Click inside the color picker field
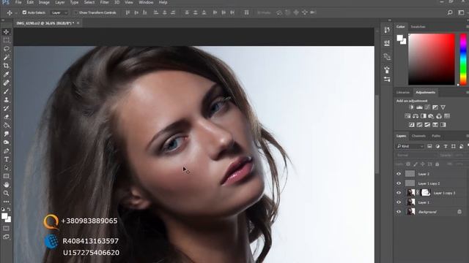The height and width of the screenshot is (263, 469). pyautogui.click(x=432, y=59)
